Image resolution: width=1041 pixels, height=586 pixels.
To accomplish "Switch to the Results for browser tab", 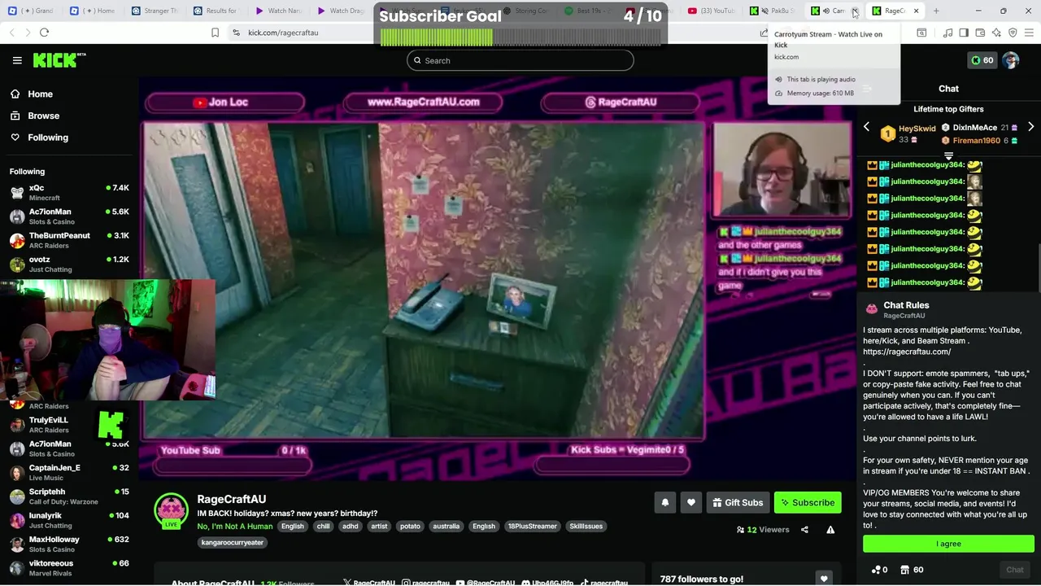I will coord(216,11).
